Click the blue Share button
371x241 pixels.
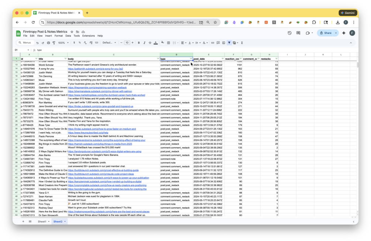click(326, 33)
